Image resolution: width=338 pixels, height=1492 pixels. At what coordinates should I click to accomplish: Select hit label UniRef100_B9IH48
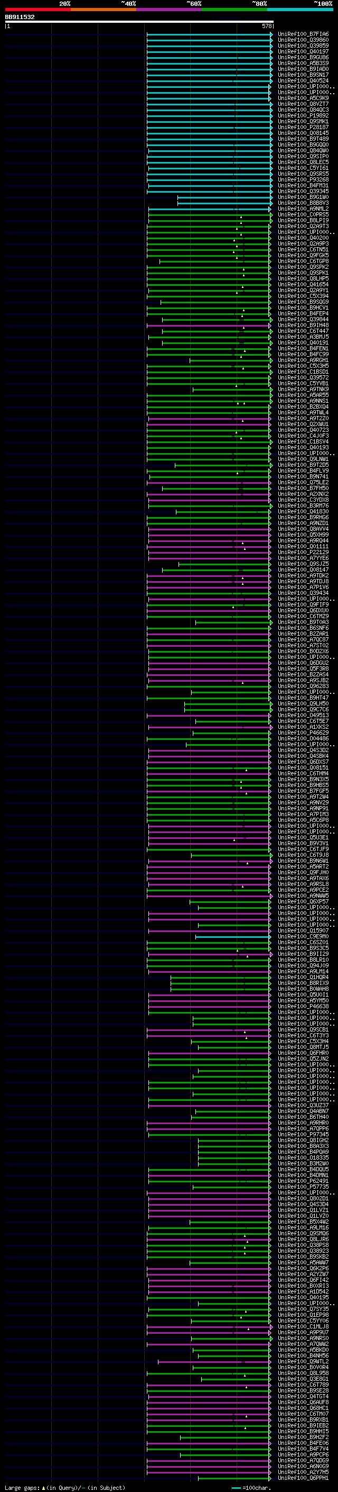[303, 325]
